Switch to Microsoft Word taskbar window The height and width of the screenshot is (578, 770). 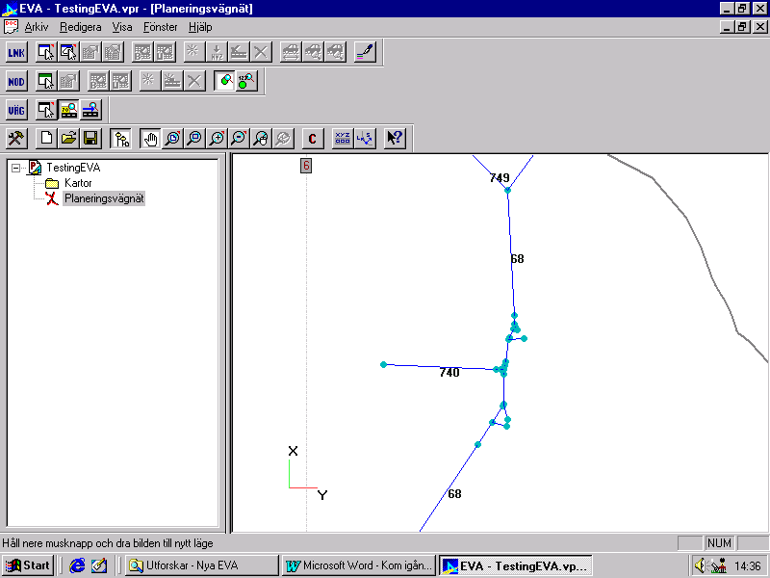point(359,565)
